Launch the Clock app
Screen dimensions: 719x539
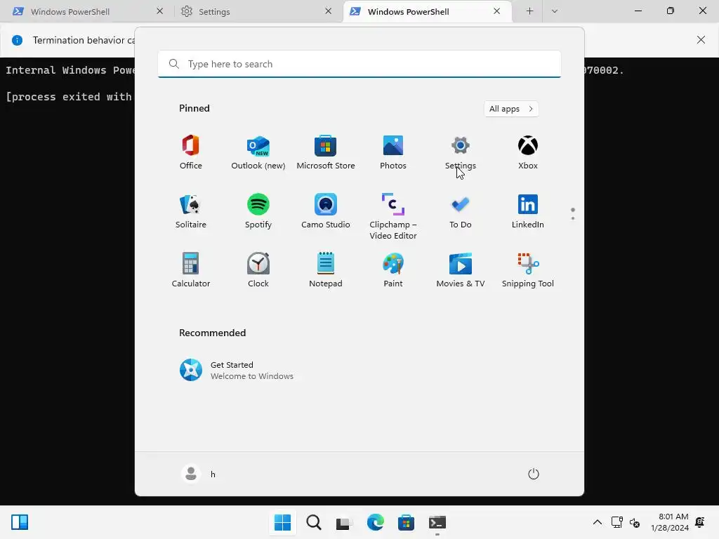tap(258, 270)
